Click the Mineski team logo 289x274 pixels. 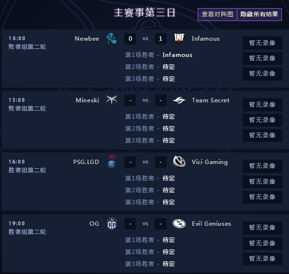[x=111, y=100]
